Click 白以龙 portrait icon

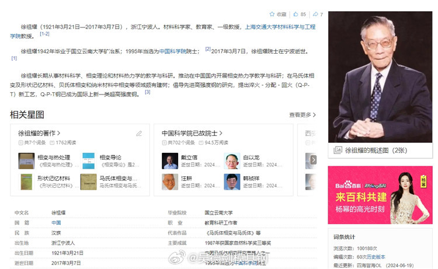tap(231, 161)
